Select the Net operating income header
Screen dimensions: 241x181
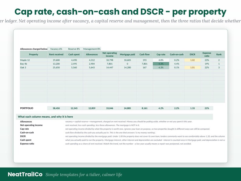coord(110,54)
